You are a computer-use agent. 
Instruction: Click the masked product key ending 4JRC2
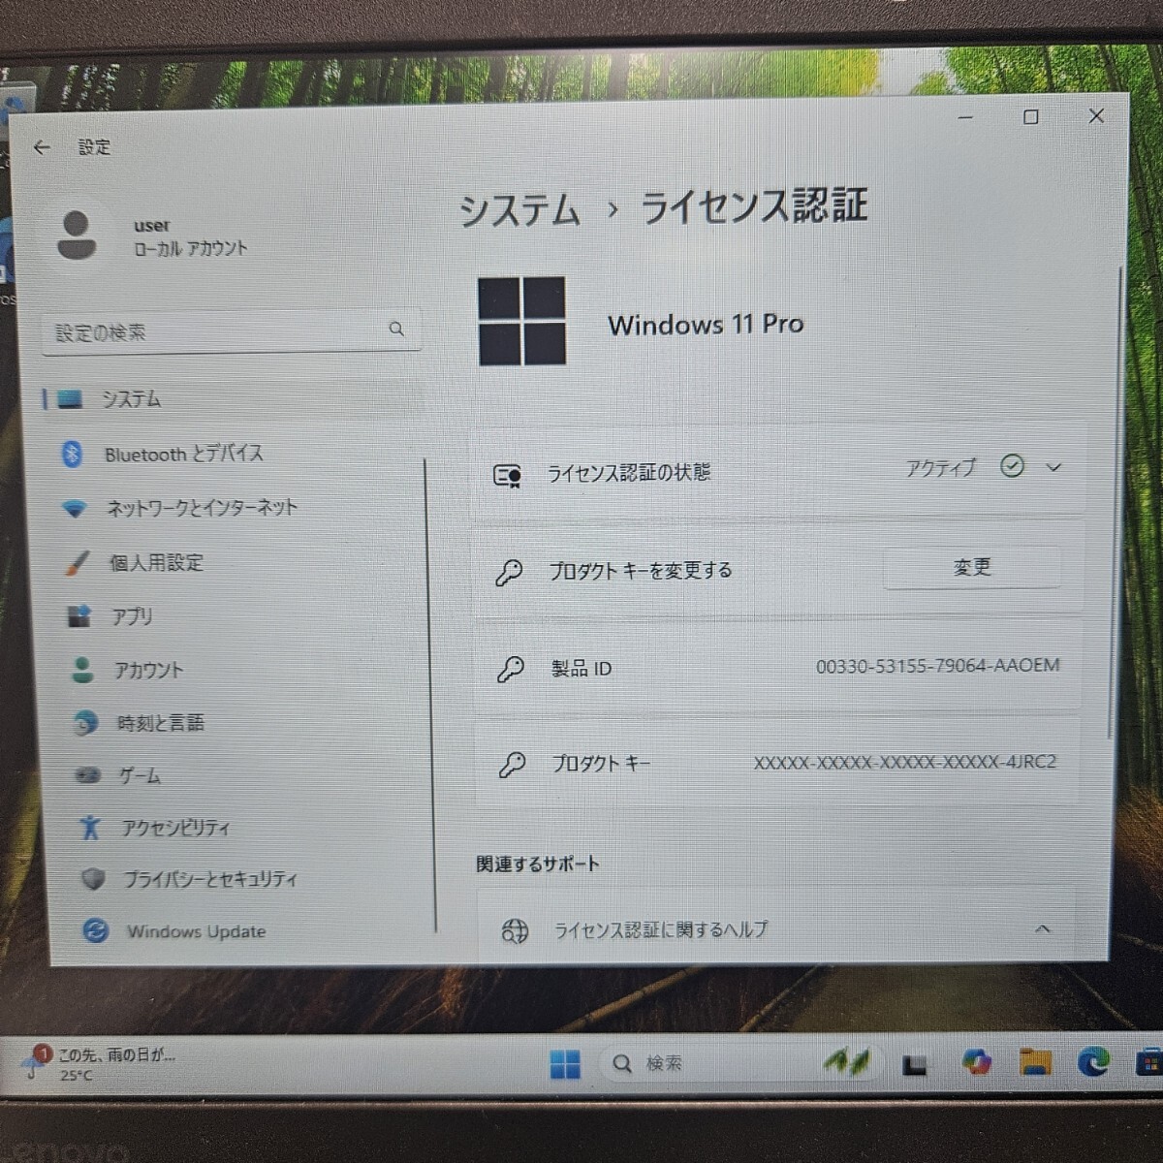tap(905, 763)
